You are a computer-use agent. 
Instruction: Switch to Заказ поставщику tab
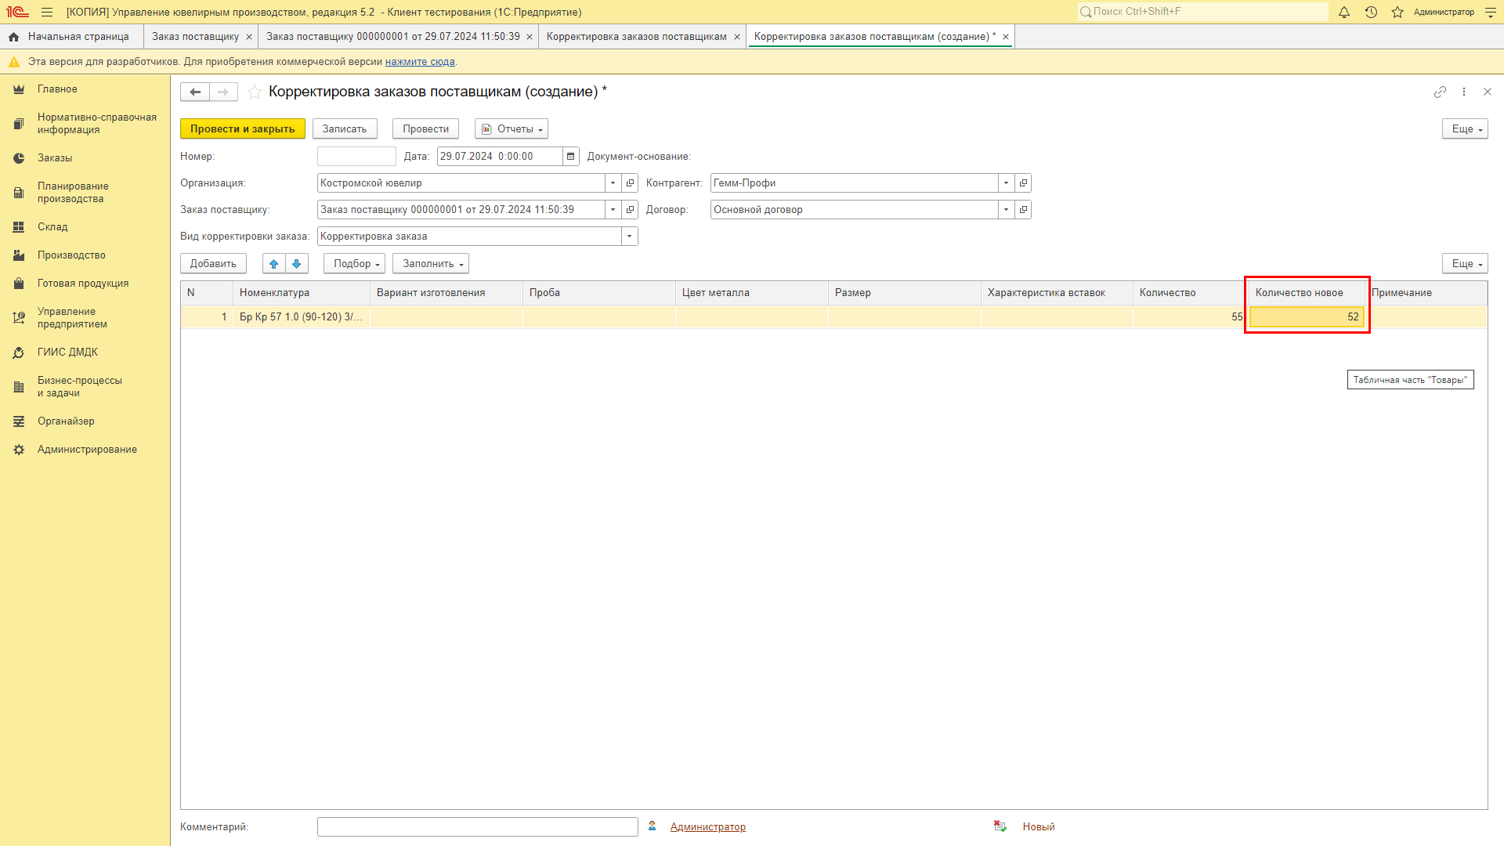coord(195,37)
